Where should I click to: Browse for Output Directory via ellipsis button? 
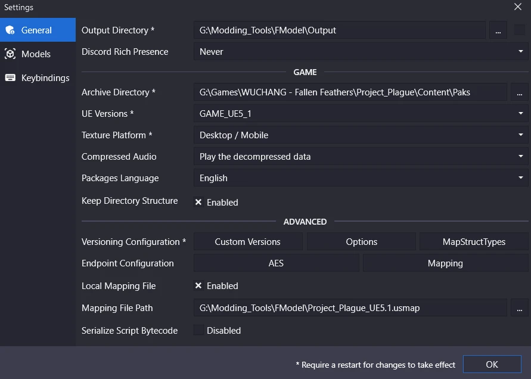point(498,30)
